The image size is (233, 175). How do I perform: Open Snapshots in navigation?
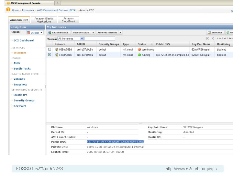click(x=20, y=84)
